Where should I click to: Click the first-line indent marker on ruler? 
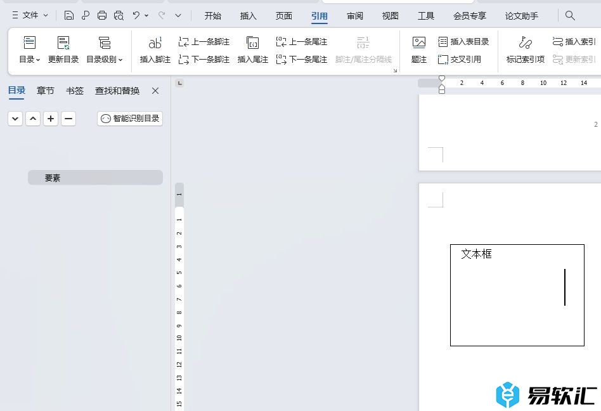pos(441,79)
